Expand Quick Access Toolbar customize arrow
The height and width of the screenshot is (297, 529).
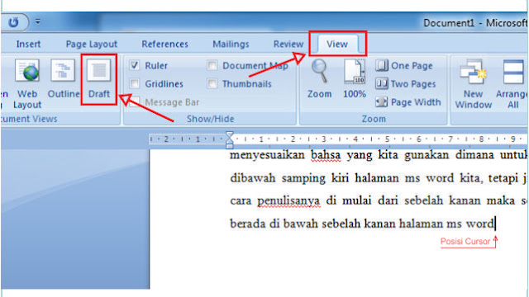[x=38, y=22]
